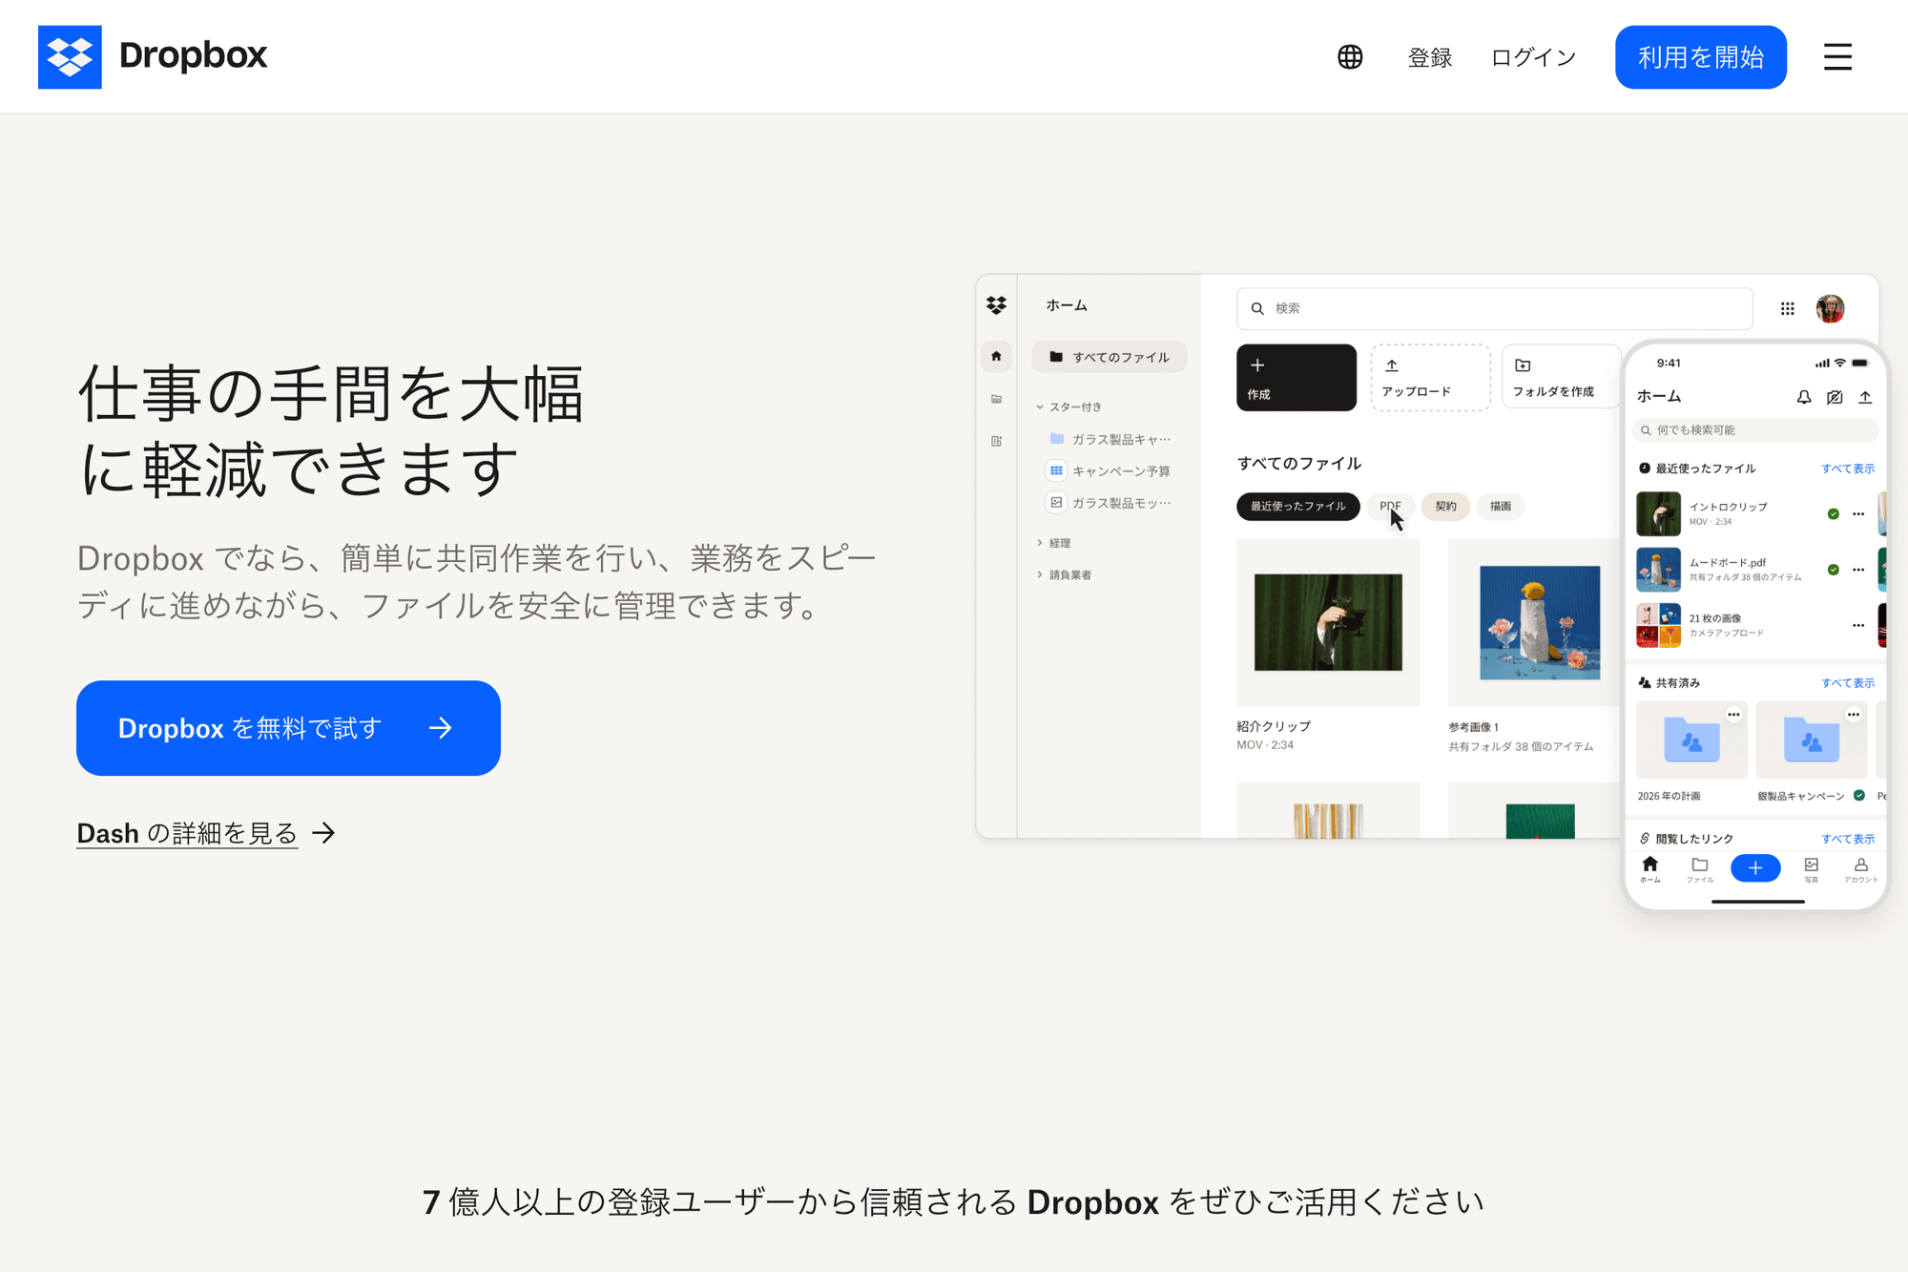Open the イントロクリップ thumbnail on phone
The image size is (1908, 1272).
click(x=1658, y=514)
